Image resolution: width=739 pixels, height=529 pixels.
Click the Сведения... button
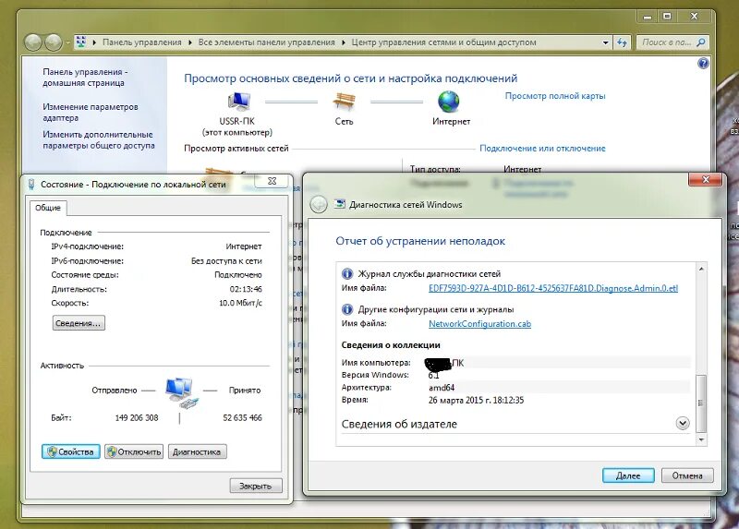(x=79, y=323)
